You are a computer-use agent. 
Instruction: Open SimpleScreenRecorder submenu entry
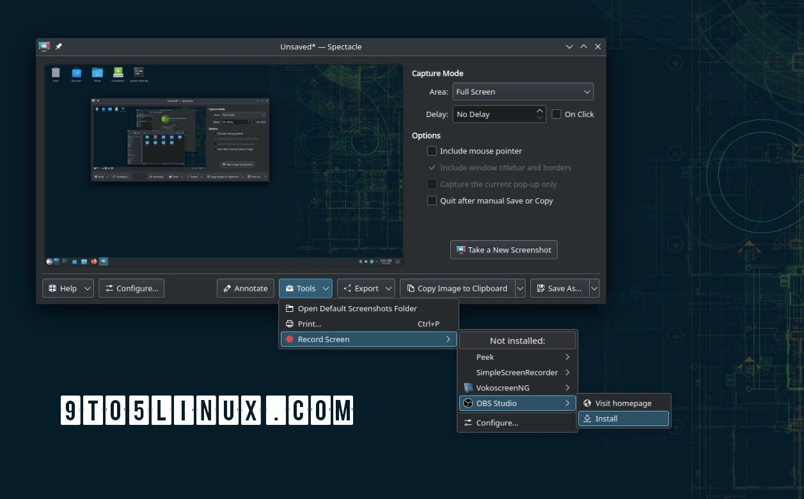pyautogui.click(x=517, y=372)
